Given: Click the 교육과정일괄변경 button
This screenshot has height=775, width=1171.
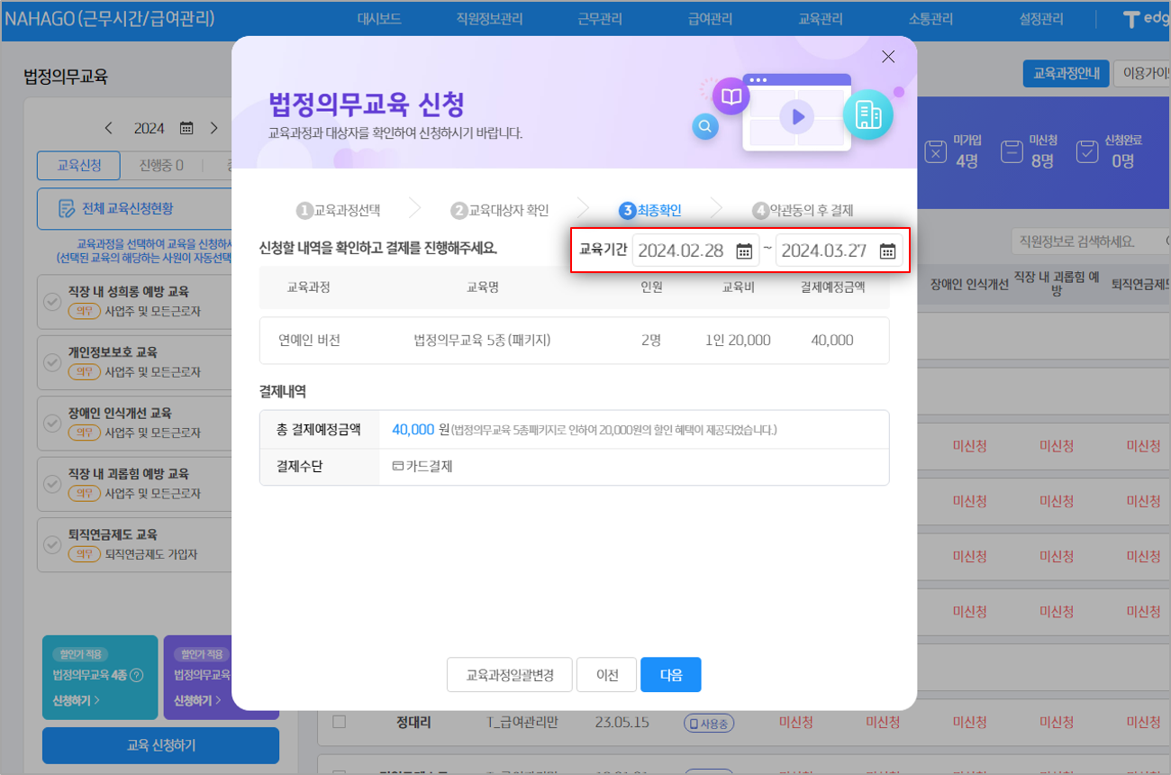Looking at the screenshot, I should [509, 675].
